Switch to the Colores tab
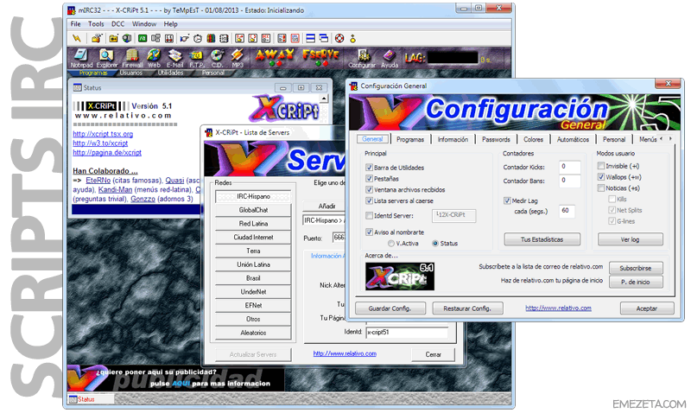 click(533, 139)
